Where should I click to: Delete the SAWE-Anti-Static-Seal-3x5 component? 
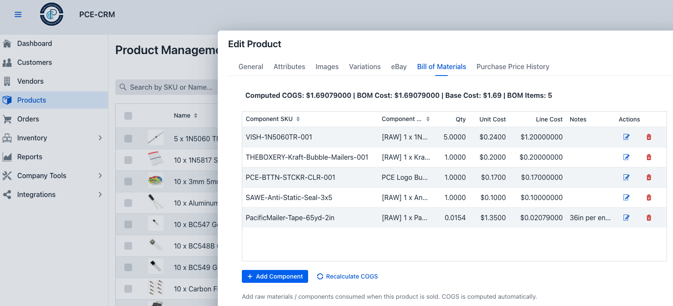tap(649, 197)
